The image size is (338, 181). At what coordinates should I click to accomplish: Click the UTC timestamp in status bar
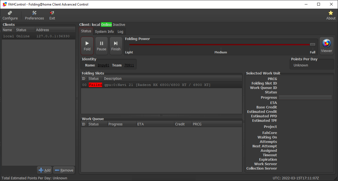point(296,178)
